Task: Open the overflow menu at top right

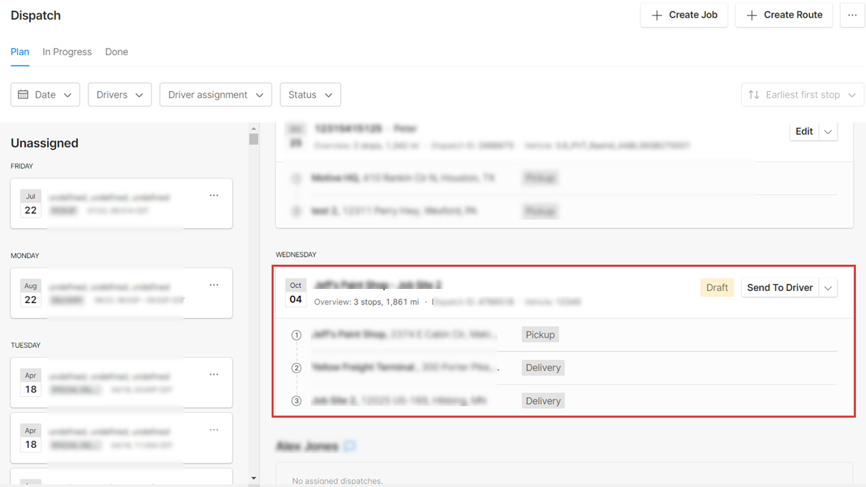Action: click(x=853, y=15)
